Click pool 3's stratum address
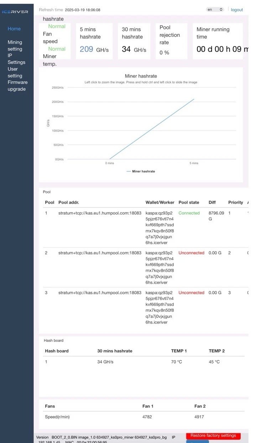The height and width of the screenshot is (443, 256). click(x=100, y=292)
